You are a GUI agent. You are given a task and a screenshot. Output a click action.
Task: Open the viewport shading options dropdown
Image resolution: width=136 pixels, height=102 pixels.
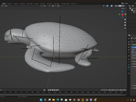126,6
